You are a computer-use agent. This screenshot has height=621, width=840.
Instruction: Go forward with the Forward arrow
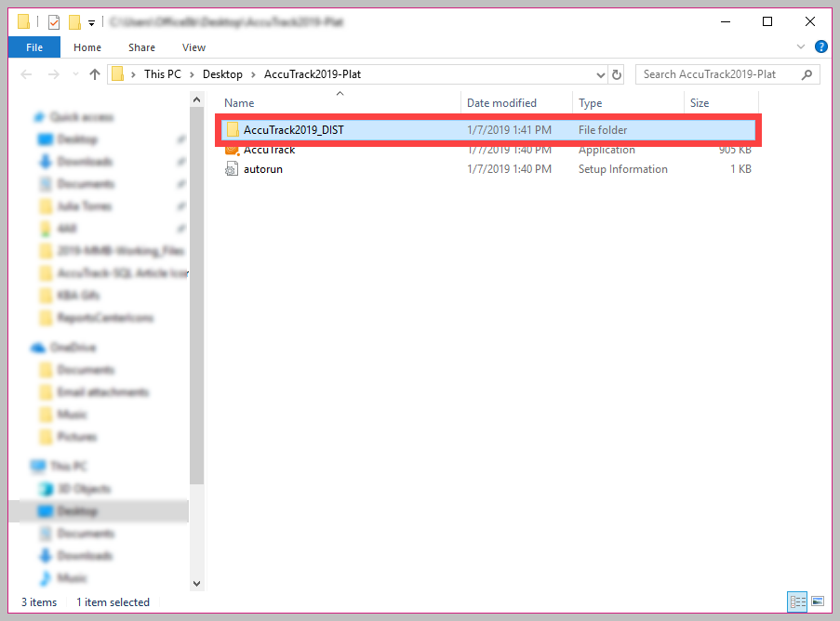(54, 74)
